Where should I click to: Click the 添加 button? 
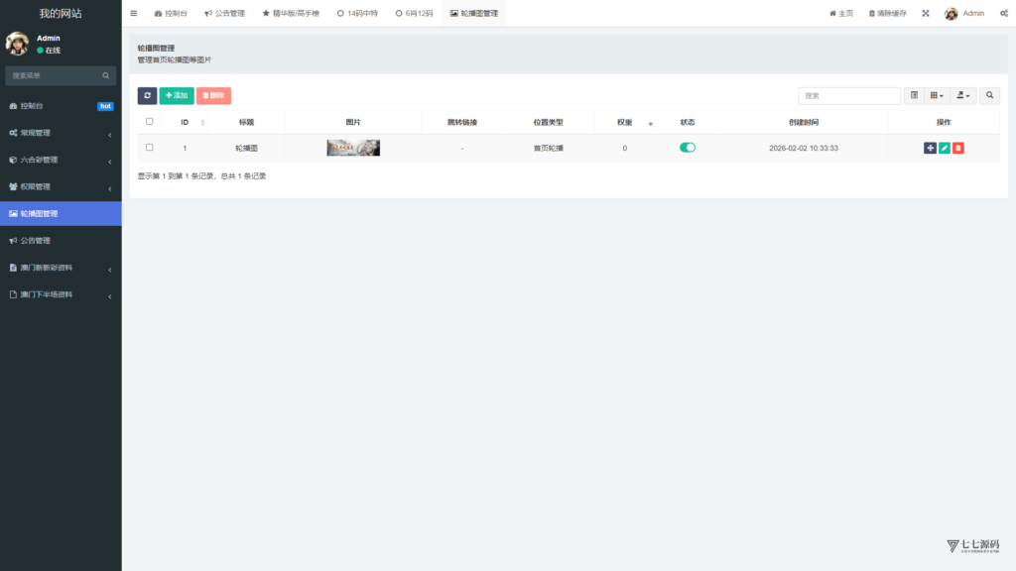[177, 95]
